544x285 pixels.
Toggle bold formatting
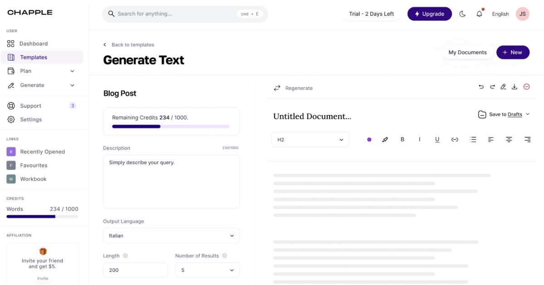tap(402, 140)
